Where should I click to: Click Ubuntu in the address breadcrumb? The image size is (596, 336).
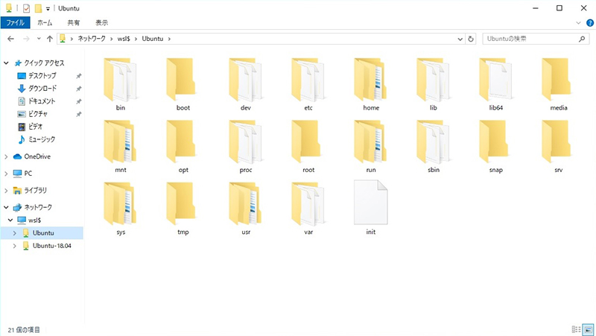click(153, 39)
